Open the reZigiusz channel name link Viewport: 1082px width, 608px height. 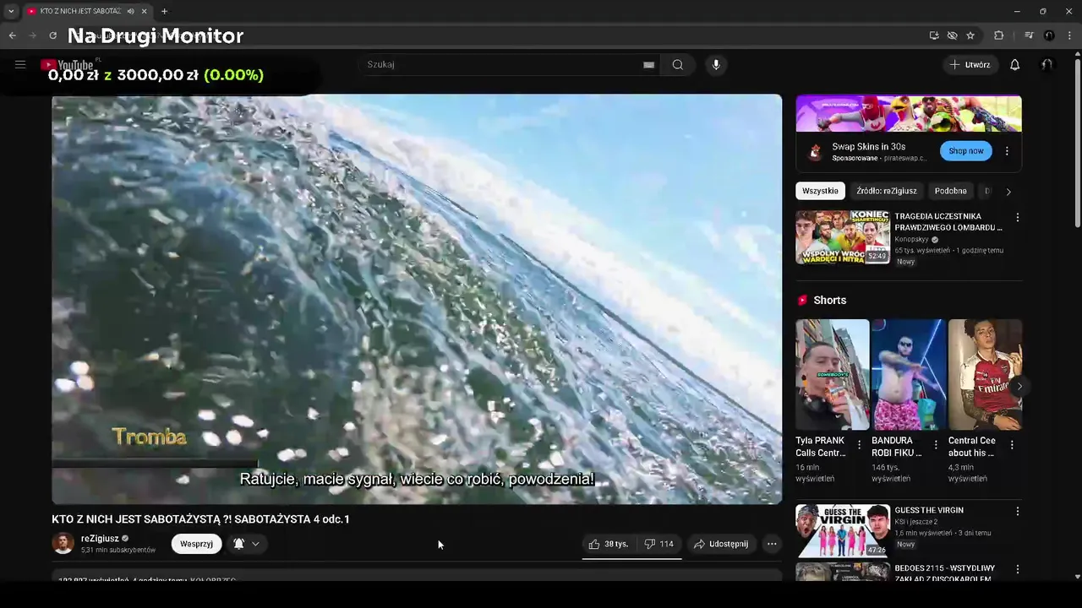(100, 539)
